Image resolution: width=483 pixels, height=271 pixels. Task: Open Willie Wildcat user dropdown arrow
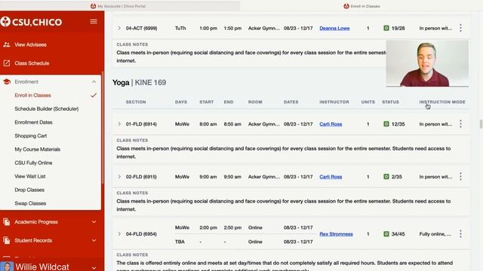(x=94, y=267)
